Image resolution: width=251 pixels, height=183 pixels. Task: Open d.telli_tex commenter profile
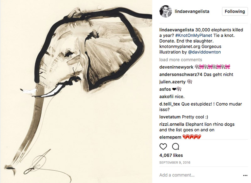pyautogui.click(x=169, y=104)
